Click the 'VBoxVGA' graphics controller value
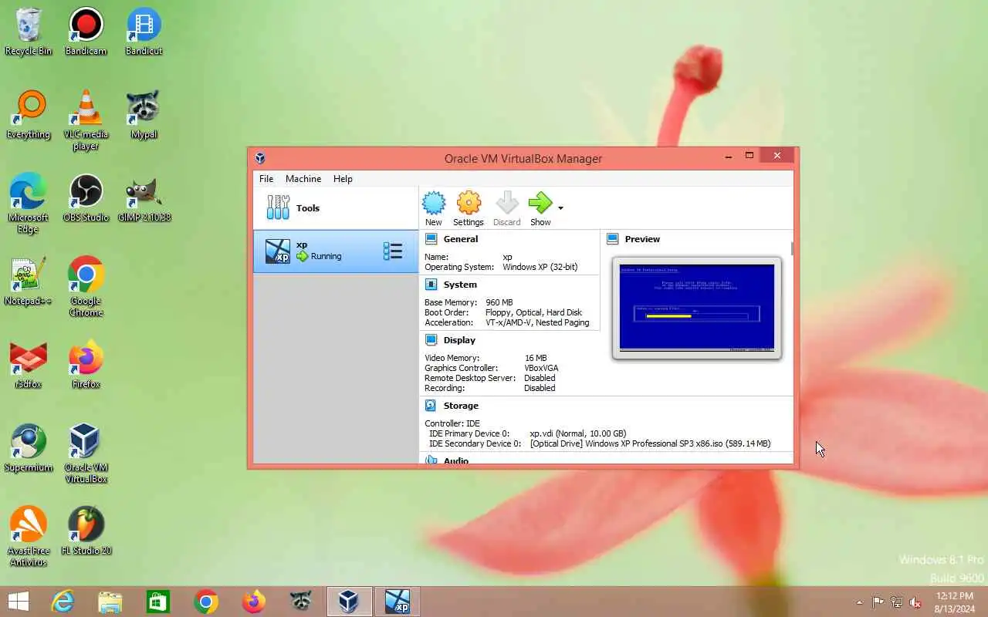The width and height of the screenshot is (988, 617). point(541,368)
